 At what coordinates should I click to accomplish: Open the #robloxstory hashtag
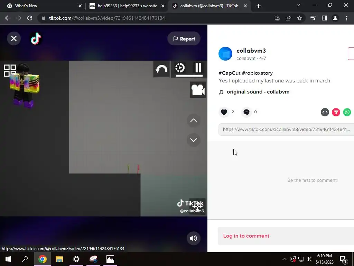[257, 73]
